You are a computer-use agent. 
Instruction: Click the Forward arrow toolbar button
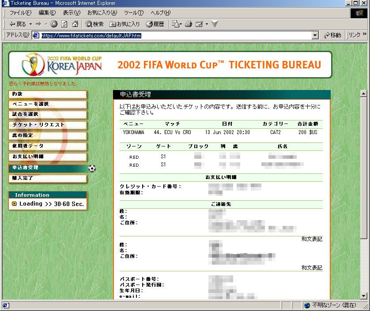[38, 24]
